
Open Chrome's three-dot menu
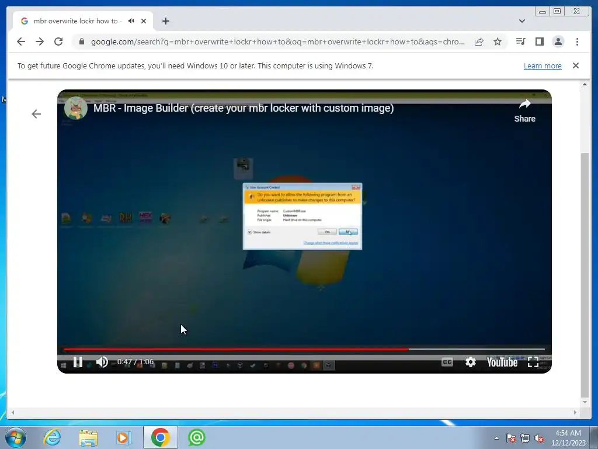click(x=577, y=42)
